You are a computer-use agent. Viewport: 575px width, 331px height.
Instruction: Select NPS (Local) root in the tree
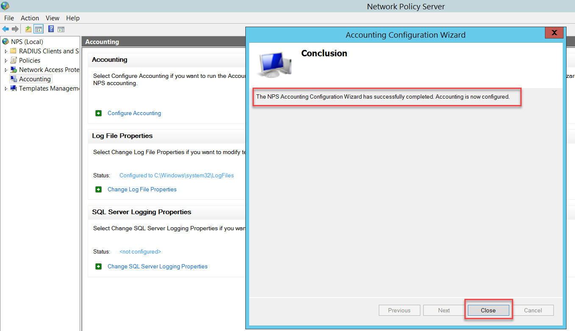[x=27, y=41]
